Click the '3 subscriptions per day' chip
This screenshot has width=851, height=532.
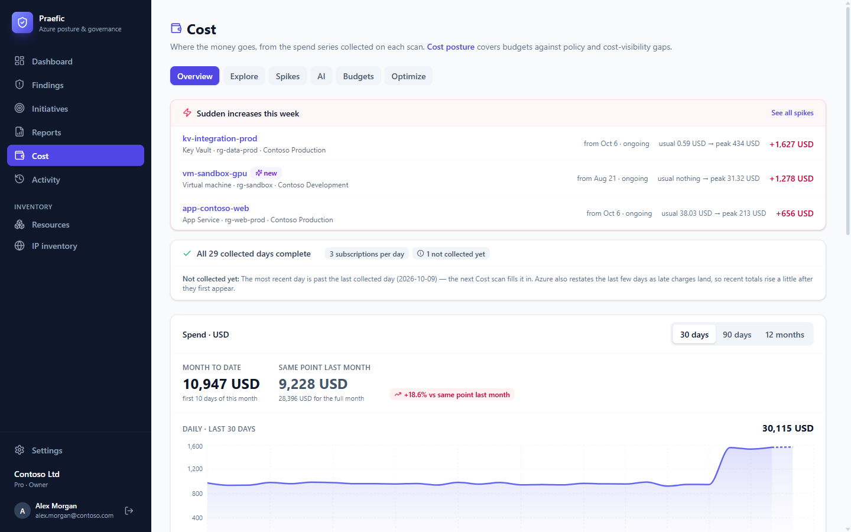click(x=367, y=254)
